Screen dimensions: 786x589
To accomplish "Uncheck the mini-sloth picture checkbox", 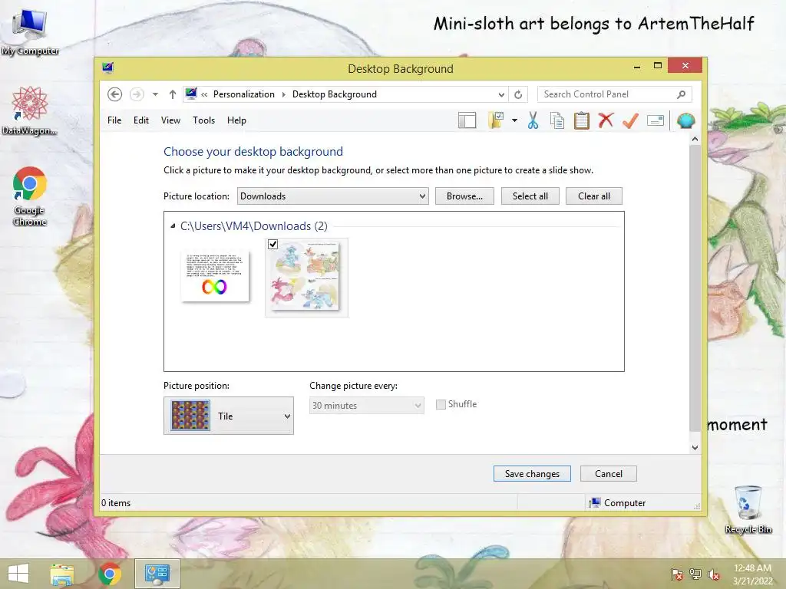I will click(x=272, y=244).
